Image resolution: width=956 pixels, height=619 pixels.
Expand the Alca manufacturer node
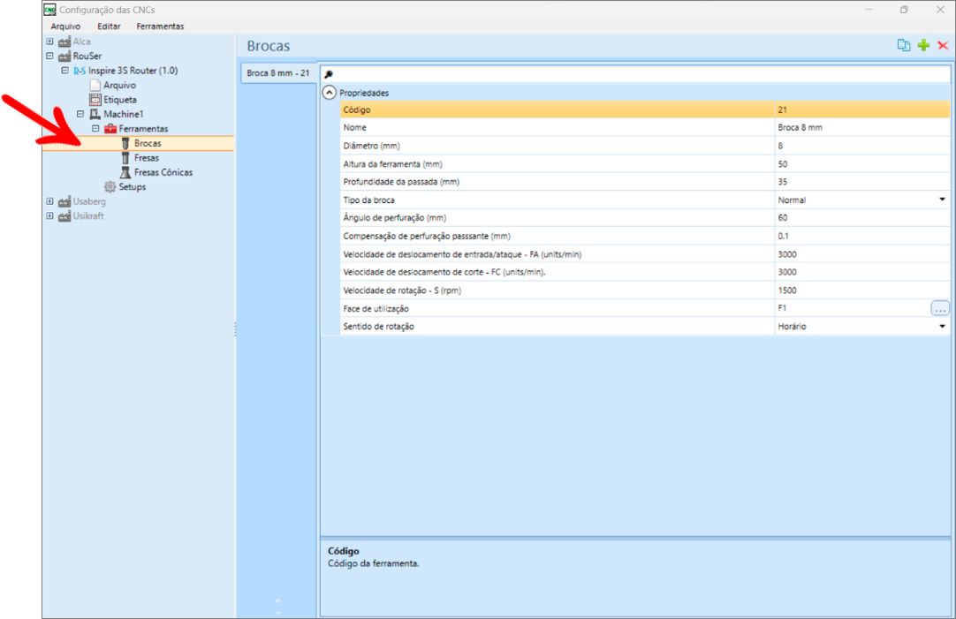click(50, 42)
